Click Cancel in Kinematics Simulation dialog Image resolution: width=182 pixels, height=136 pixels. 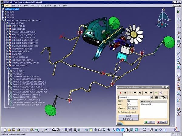click(x=162, y=122)
